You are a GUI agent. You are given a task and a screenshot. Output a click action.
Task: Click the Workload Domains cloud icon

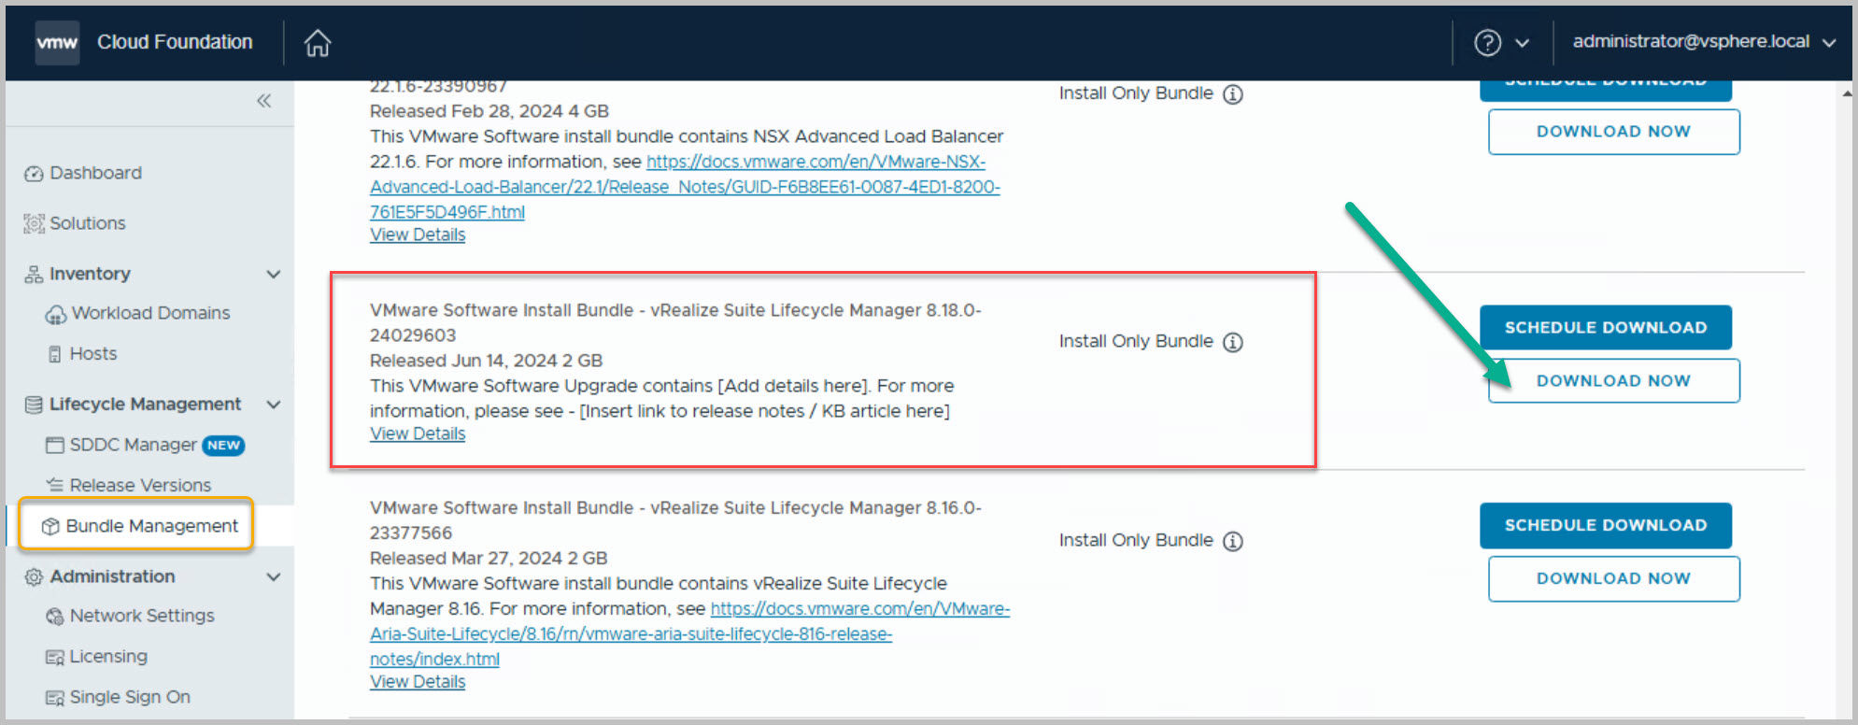[x=56, y=314]
